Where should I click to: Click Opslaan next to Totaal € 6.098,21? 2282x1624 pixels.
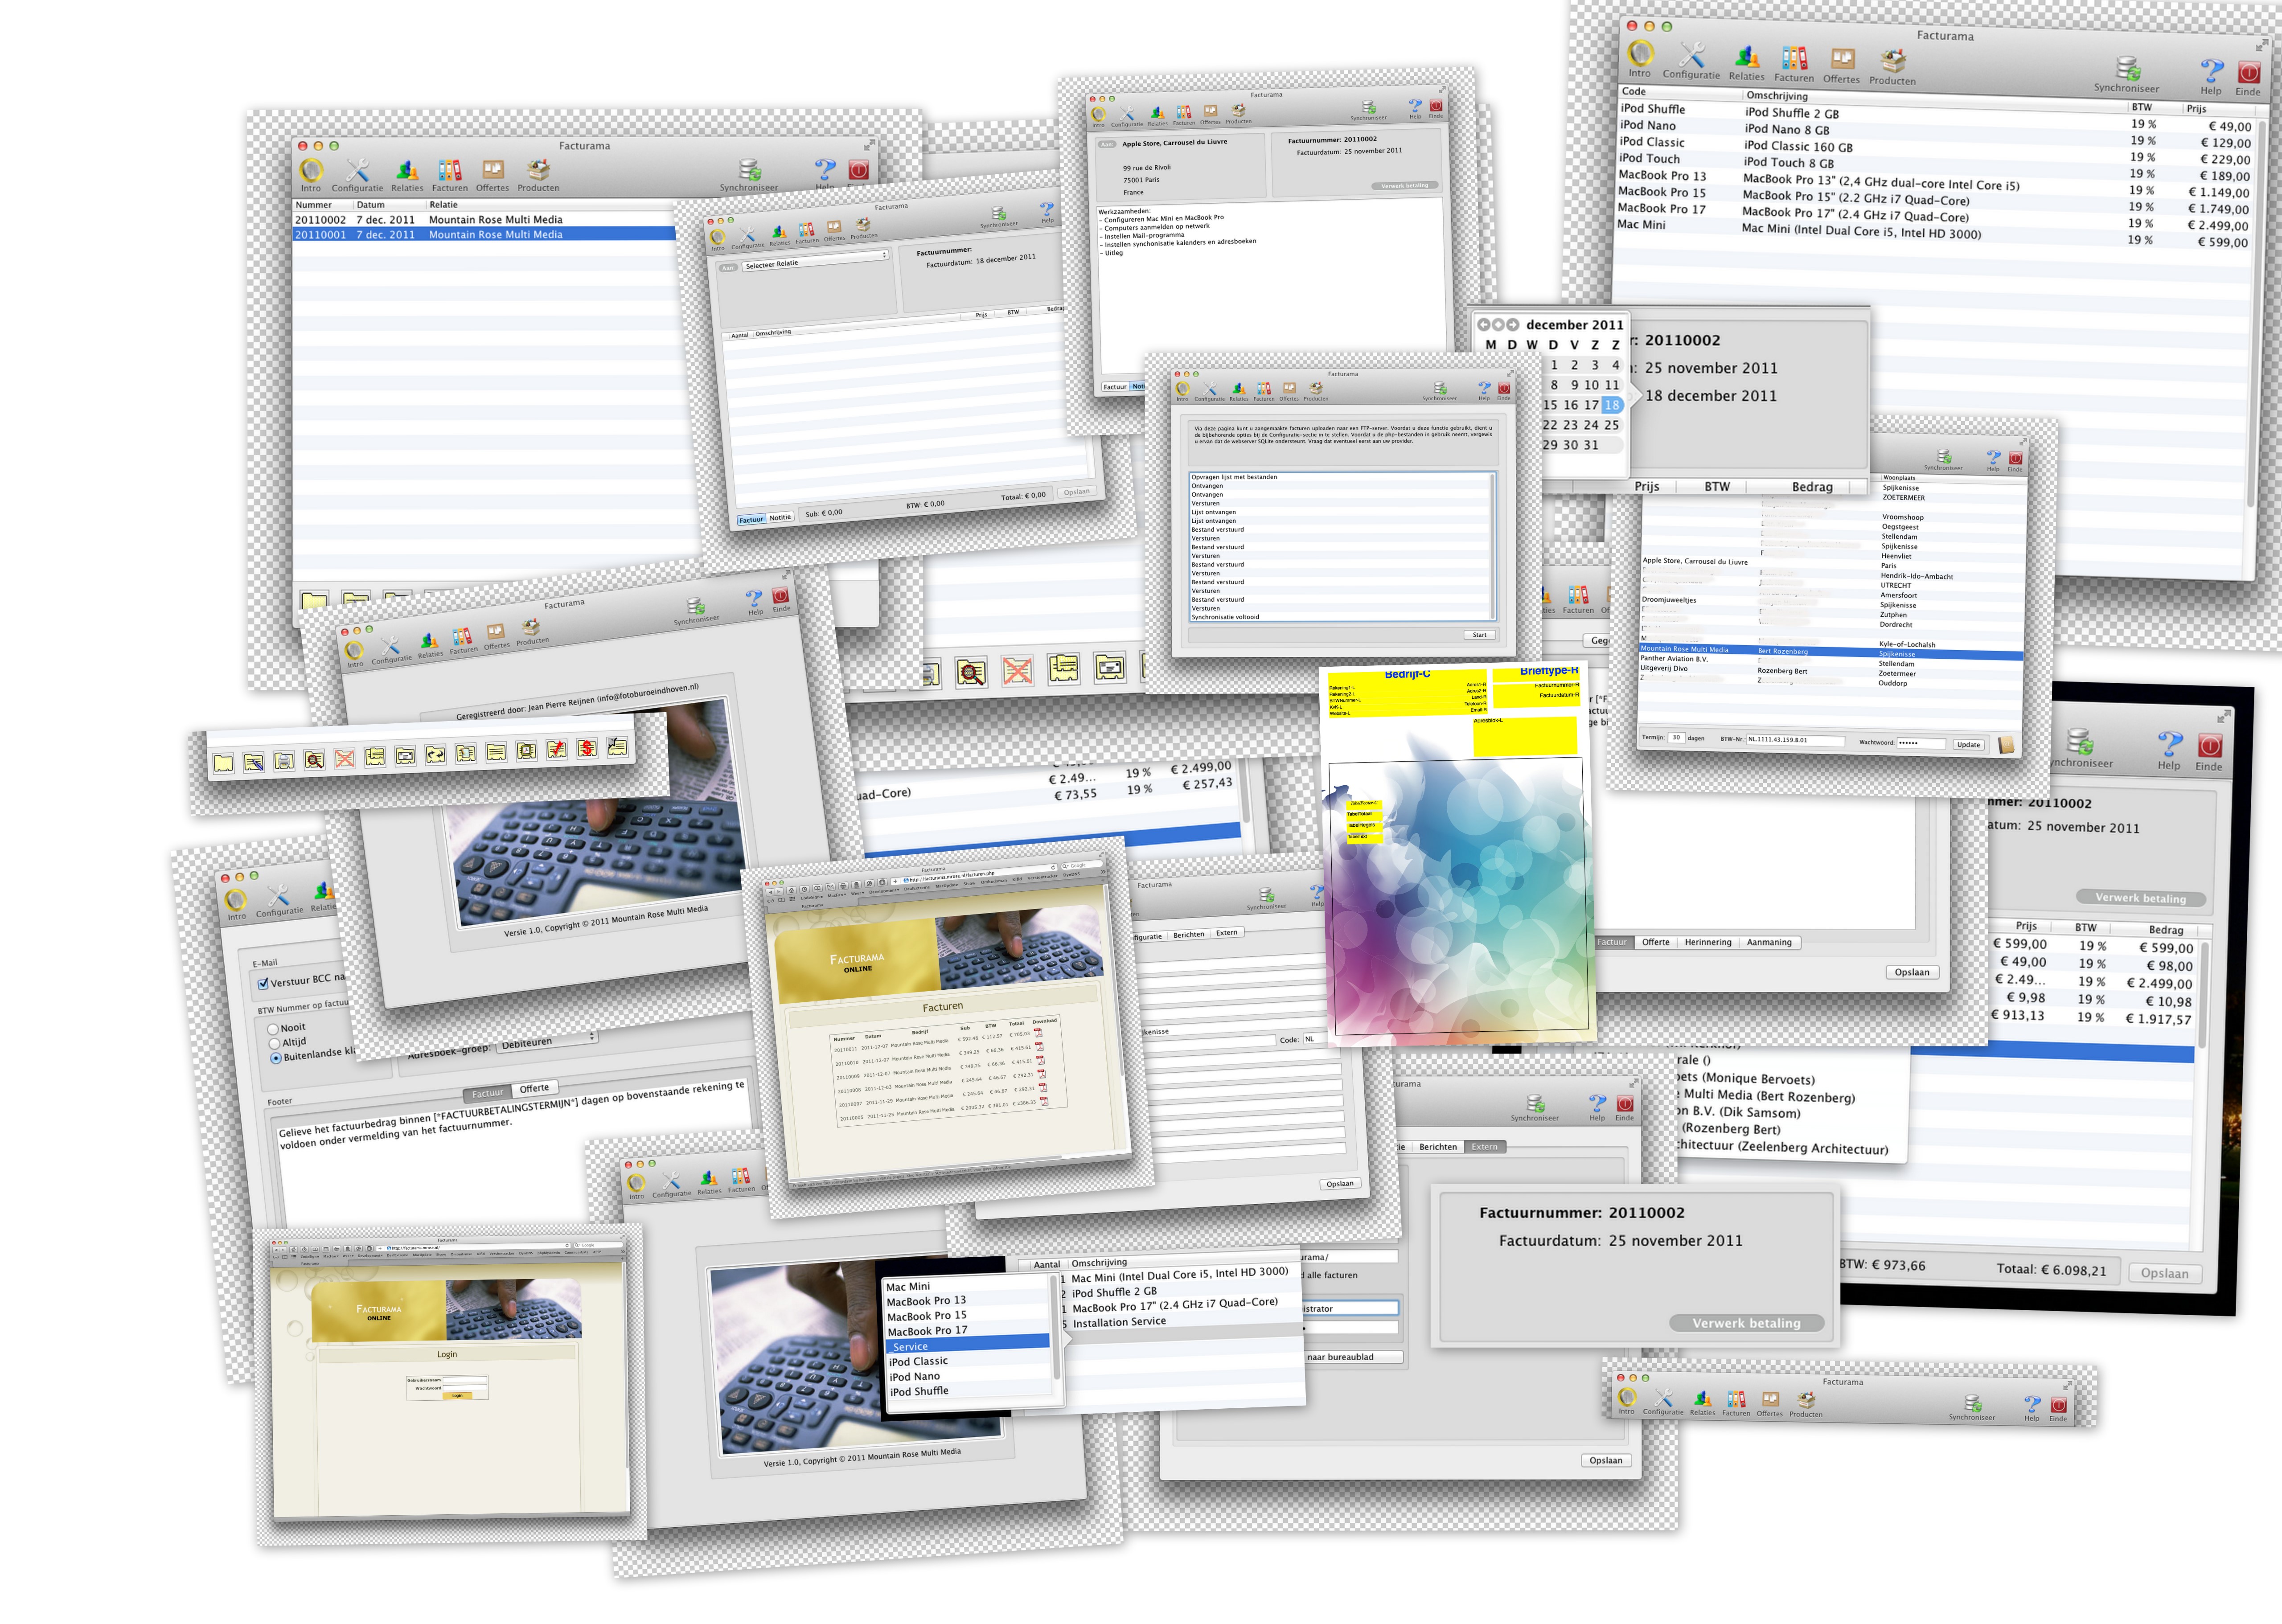coord(2164,1273)
